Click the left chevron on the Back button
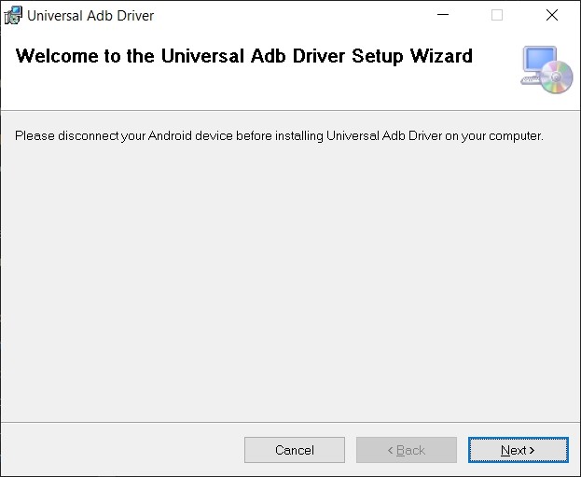 [390, 450]
